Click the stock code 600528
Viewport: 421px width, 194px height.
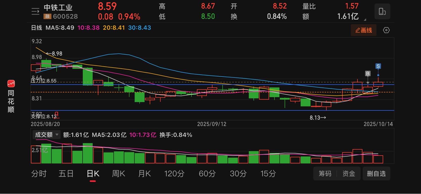click(x=65, y=17)
